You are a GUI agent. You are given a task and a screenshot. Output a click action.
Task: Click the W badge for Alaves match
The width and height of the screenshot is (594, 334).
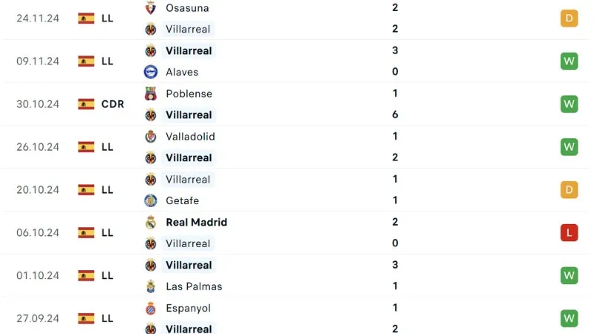tap(569, 61)
